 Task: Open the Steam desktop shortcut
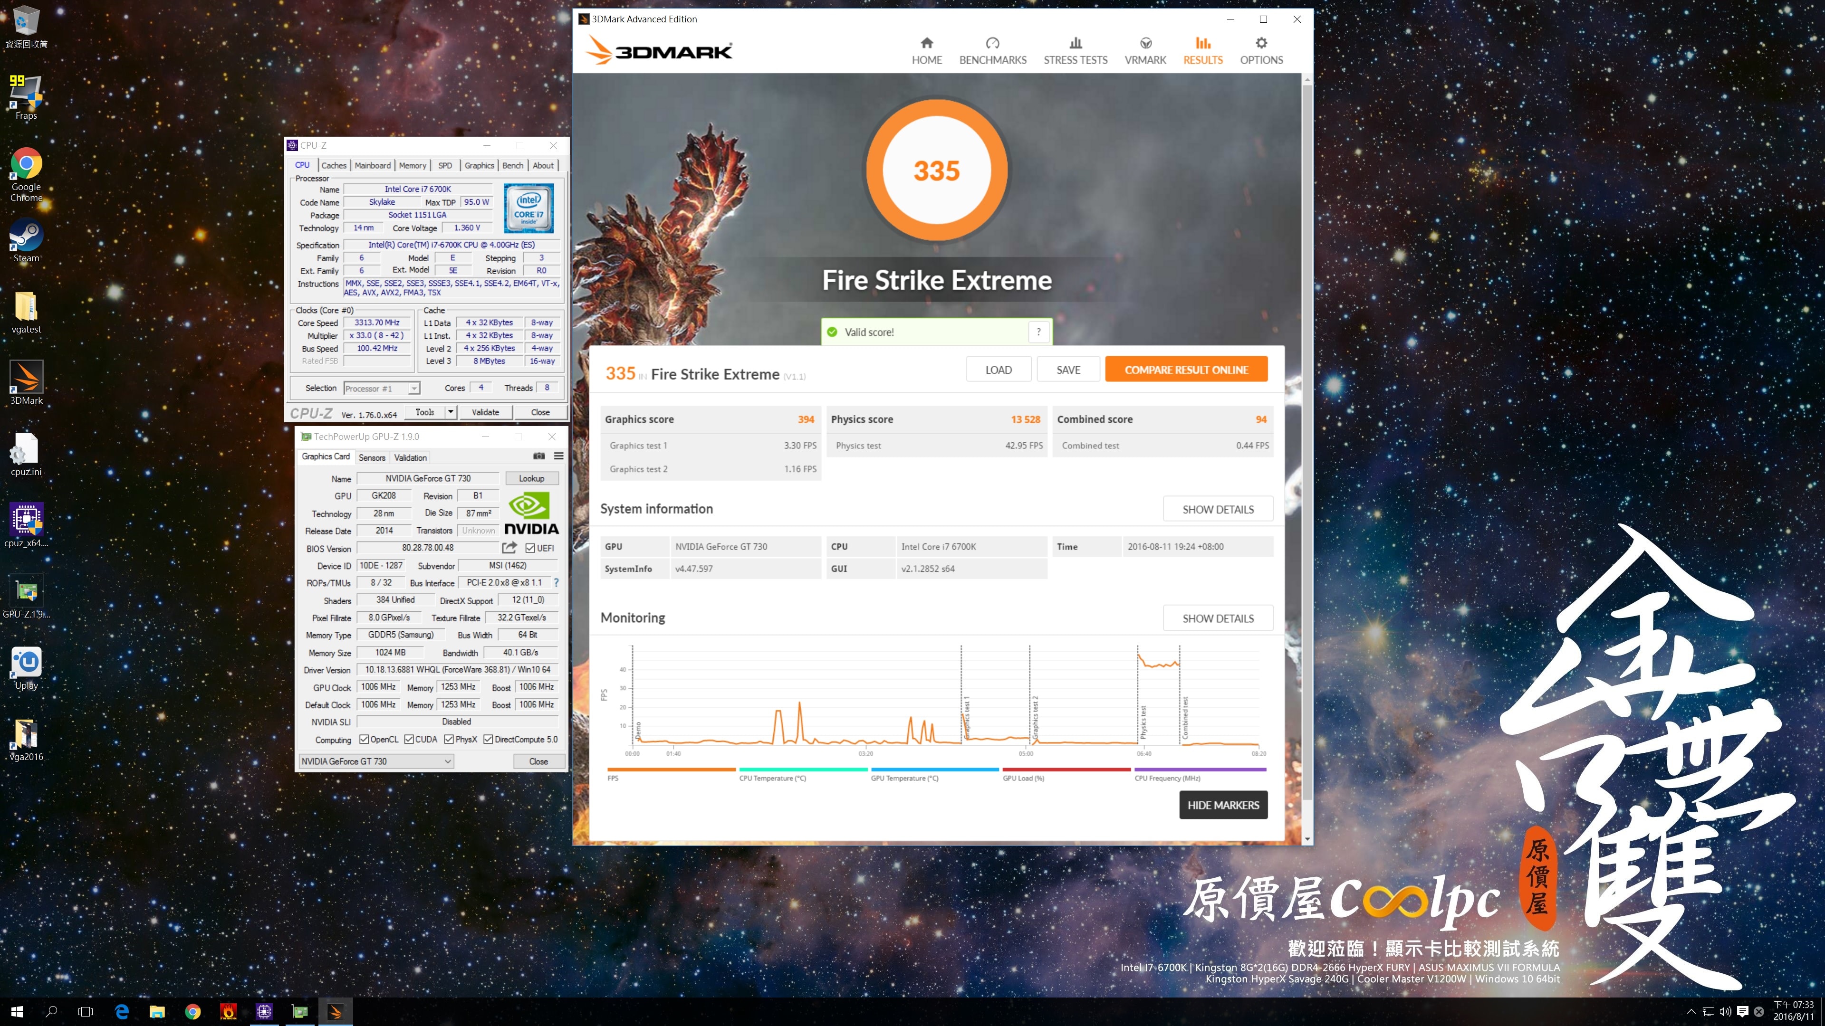[26, 241]
